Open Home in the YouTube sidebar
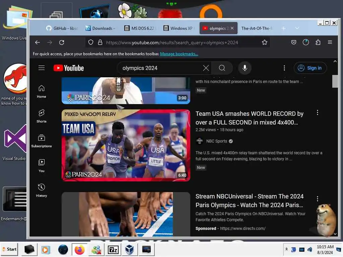 coord(41,92)
